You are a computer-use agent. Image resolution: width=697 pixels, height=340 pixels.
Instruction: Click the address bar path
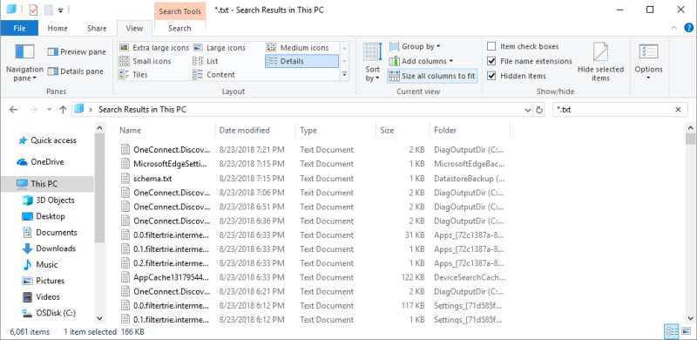[142, 110]
